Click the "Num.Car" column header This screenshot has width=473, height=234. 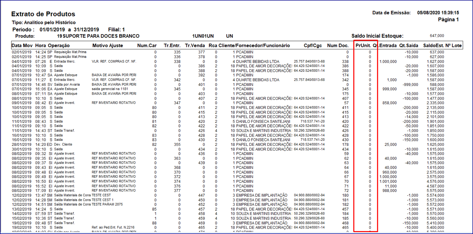tap(147, 45)
